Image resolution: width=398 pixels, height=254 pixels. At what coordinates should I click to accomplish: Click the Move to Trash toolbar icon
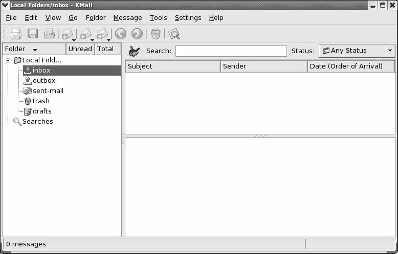pyautogui.click(x=156, y=34)
